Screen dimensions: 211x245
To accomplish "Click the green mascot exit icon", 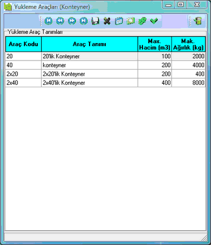I will (198, 21).
